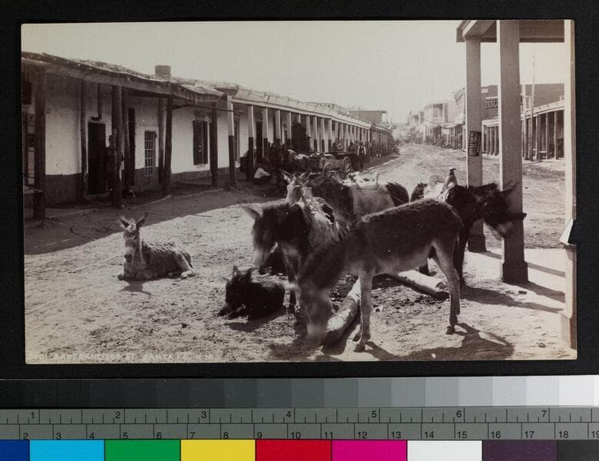The height and width of the screenshot is (461, 599).
Task: Click the cyan color patch
Action: point(67,450)
